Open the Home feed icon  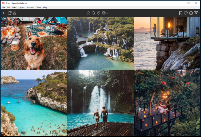click(88, 13)
